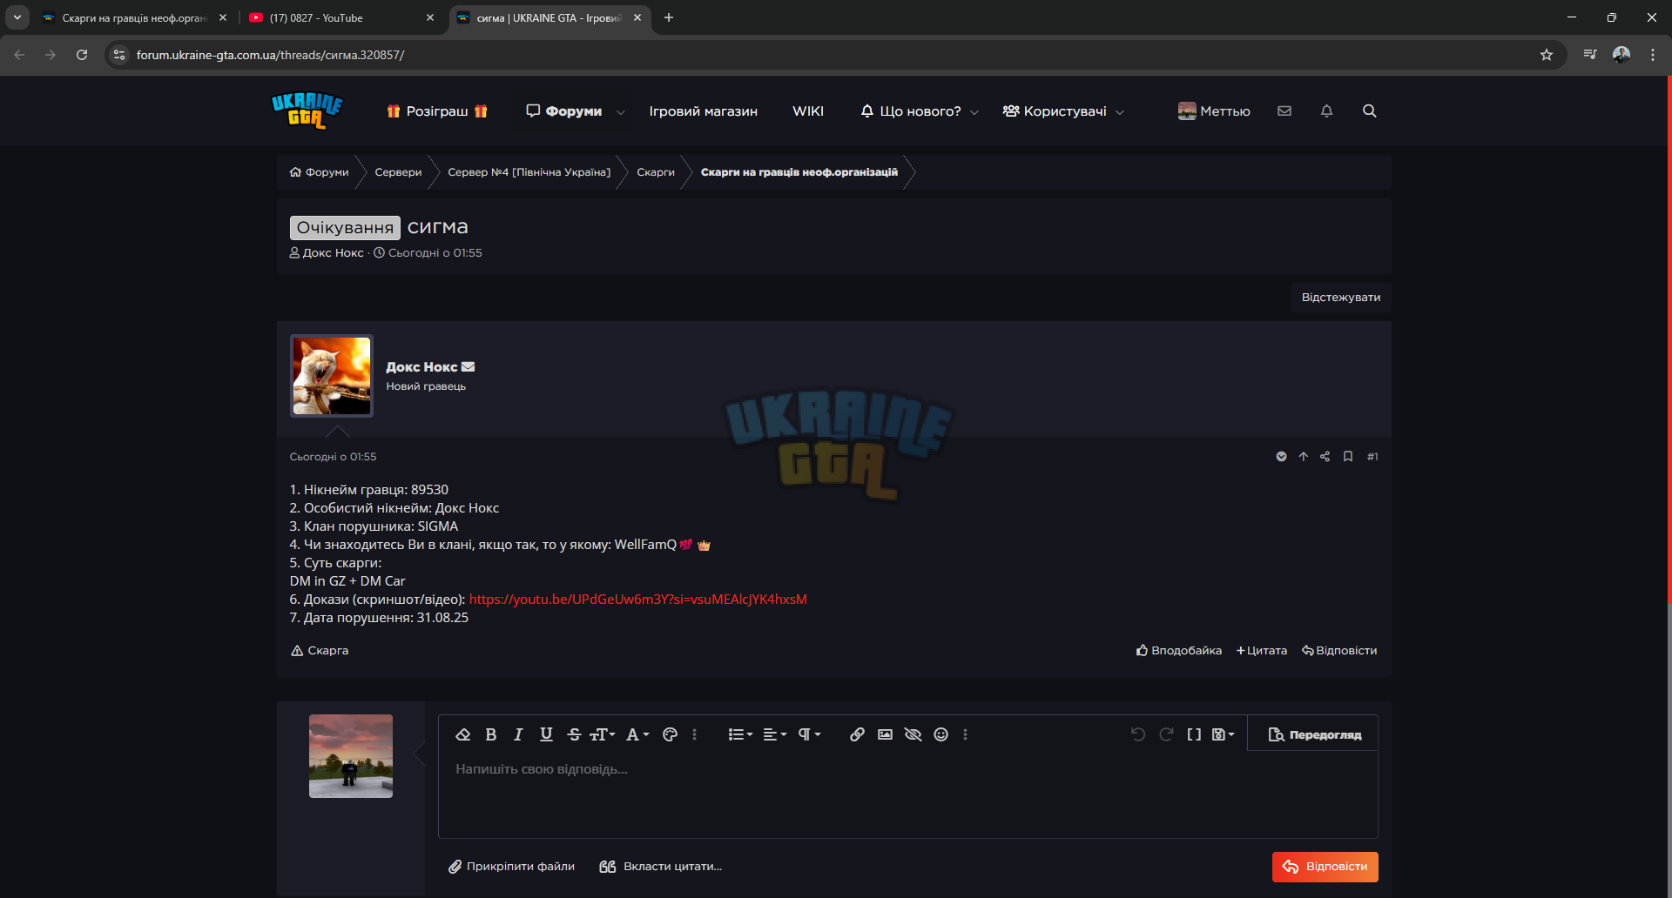
Task: Bookmark the post with bookmark icon
Action: (1348, 457)
